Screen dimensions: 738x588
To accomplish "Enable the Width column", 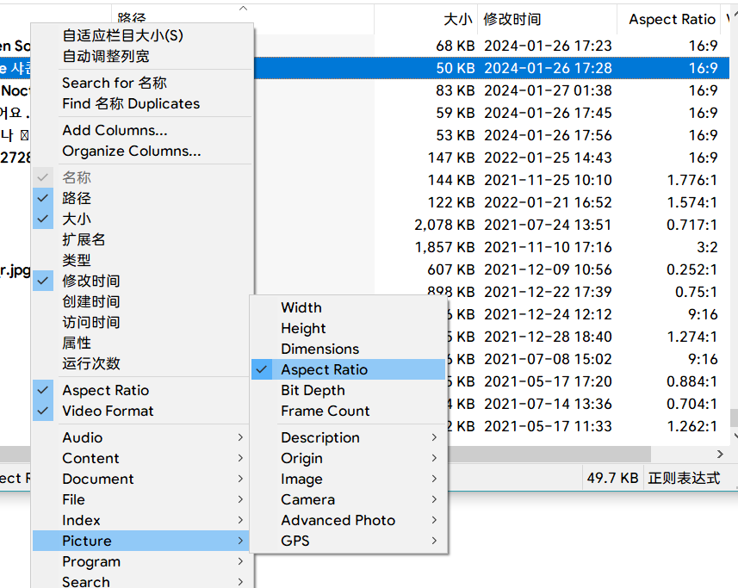I will coord(301,307).
